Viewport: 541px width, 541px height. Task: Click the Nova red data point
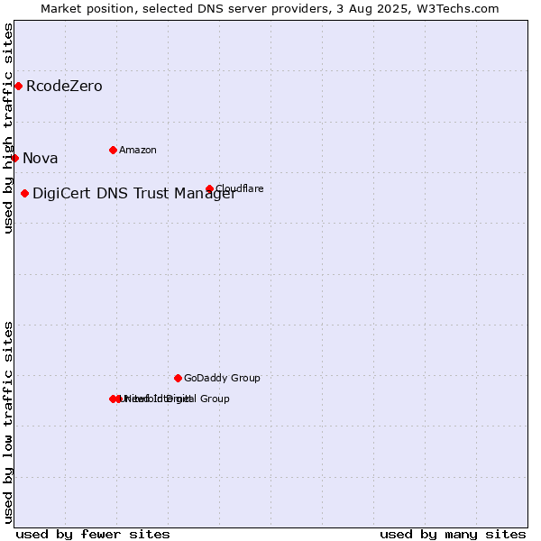[14, 159]
